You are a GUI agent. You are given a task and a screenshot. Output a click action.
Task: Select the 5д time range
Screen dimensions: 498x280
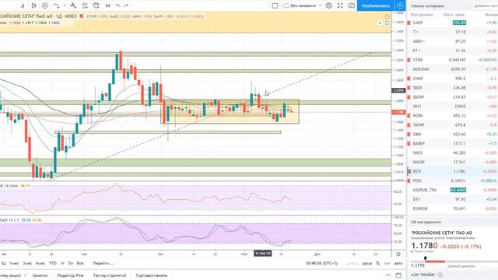click(3, 263)
